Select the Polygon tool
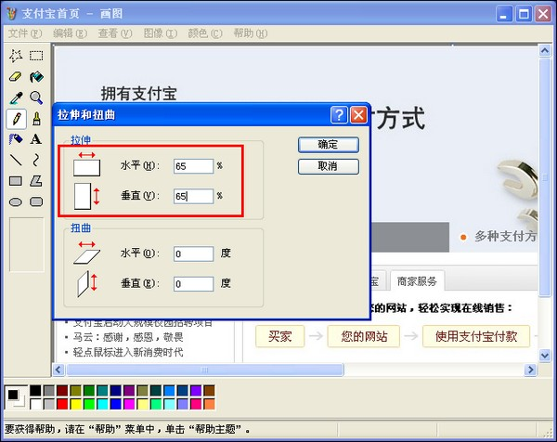557x442 pixels. (x=36, y=181)
